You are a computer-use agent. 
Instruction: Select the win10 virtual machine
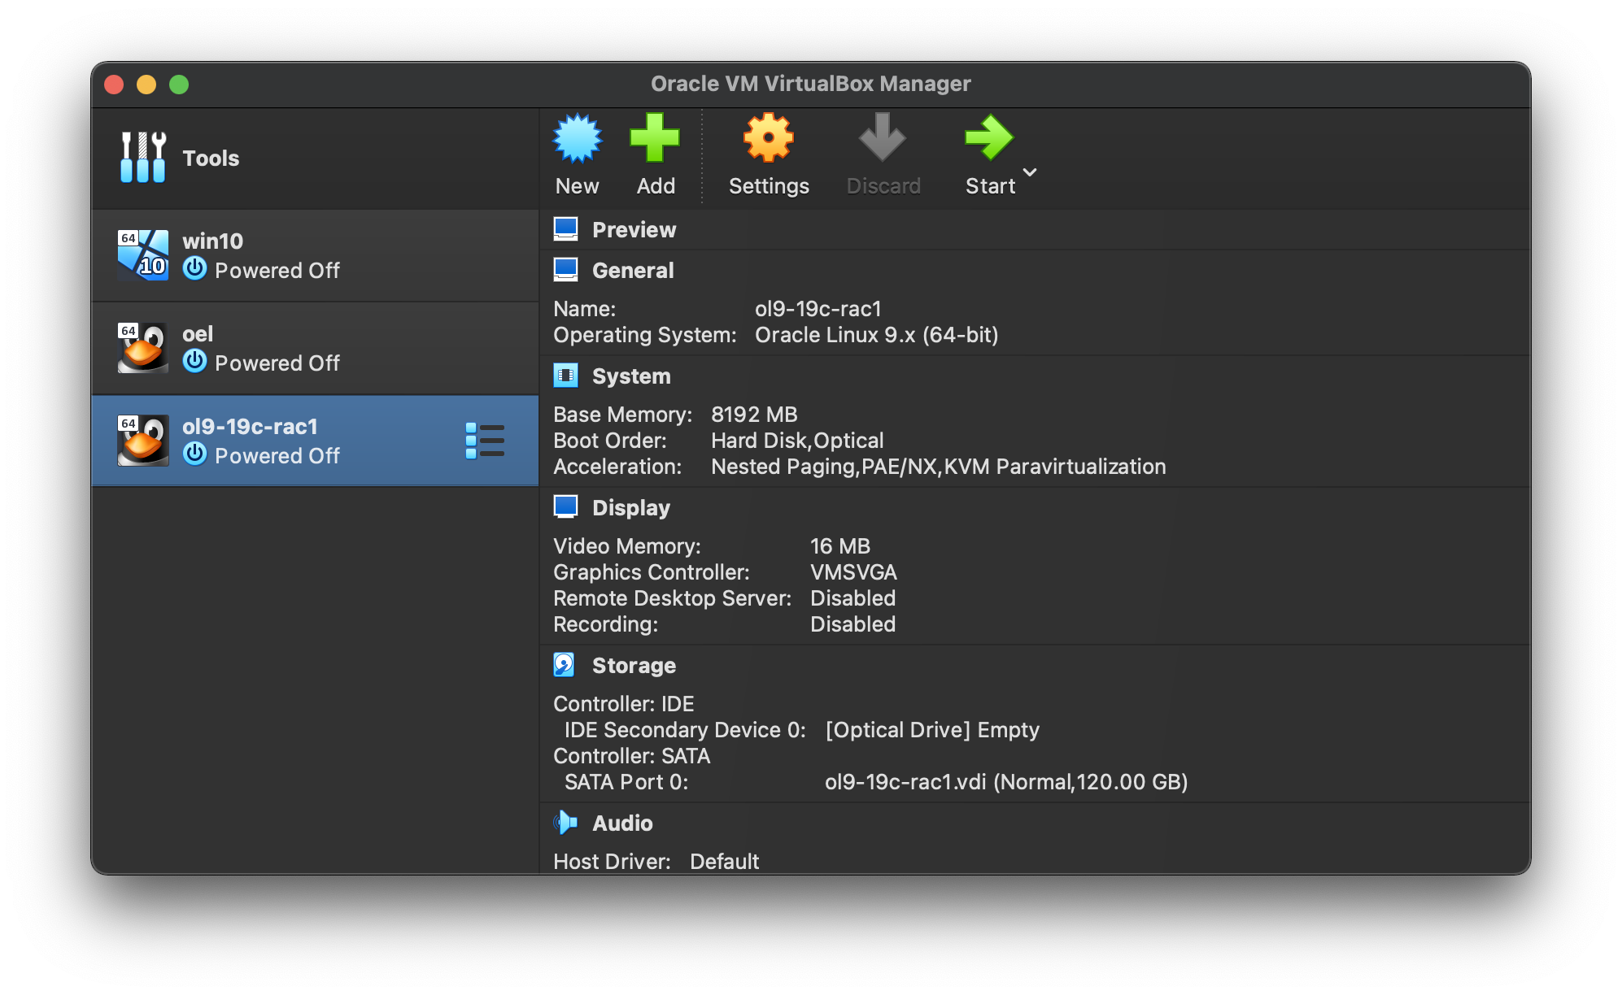click(x=315, y=255)
